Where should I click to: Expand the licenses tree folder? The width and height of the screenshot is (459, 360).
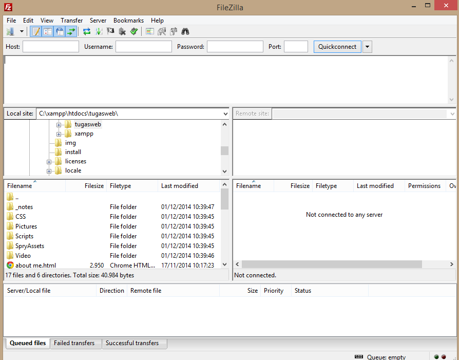(49, 162)
